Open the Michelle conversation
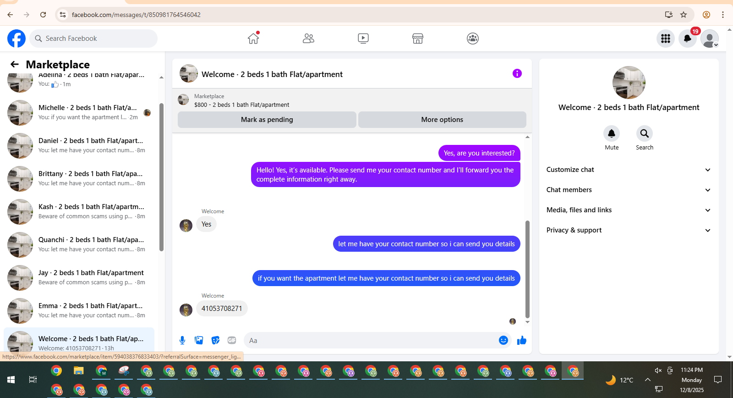 click(79, 113)
